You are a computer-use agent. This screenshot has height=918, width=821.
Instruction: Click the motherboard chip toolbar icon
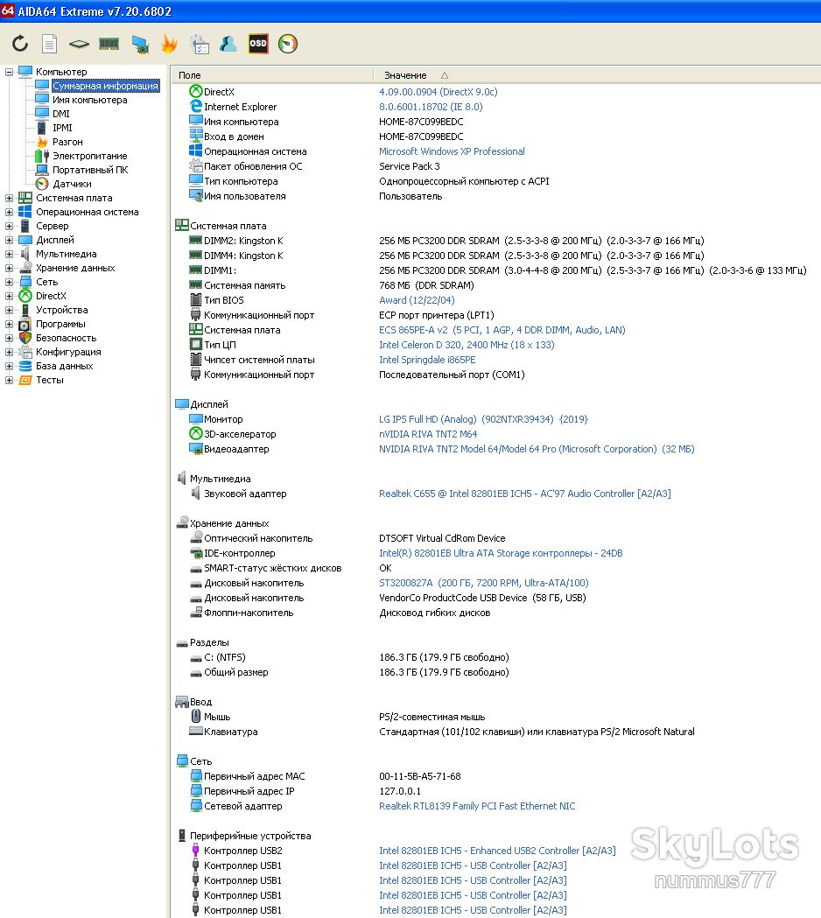tap(79, 44)
